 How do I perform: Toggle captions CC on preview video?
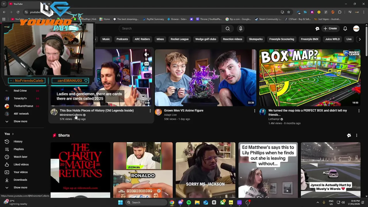click(x=147, y=64)
